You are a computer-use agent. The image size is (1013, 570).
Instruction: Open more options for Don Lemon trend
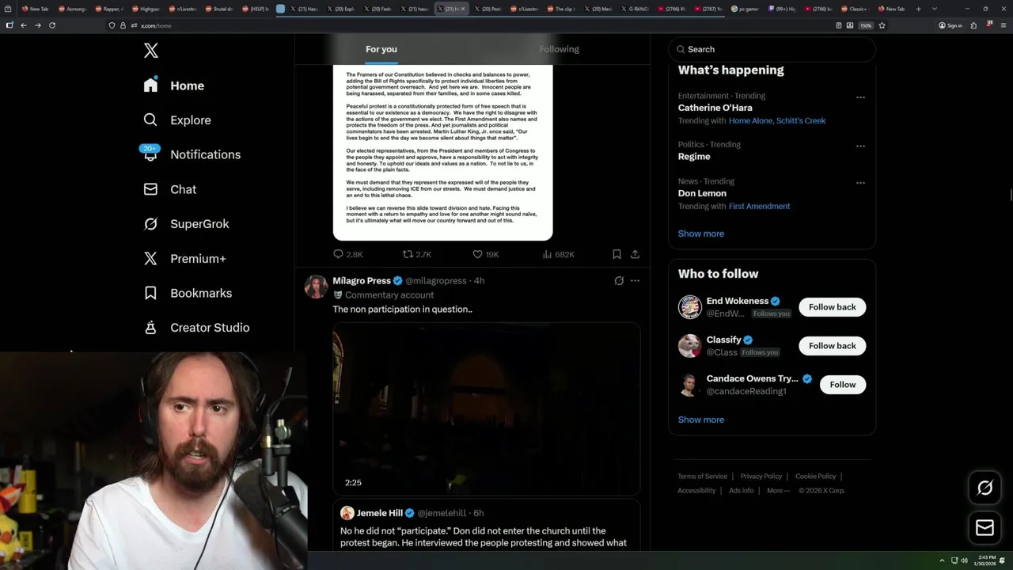click(860, 183)
